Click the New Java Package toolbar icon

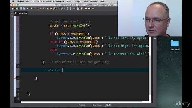click(x=40, y=9)
